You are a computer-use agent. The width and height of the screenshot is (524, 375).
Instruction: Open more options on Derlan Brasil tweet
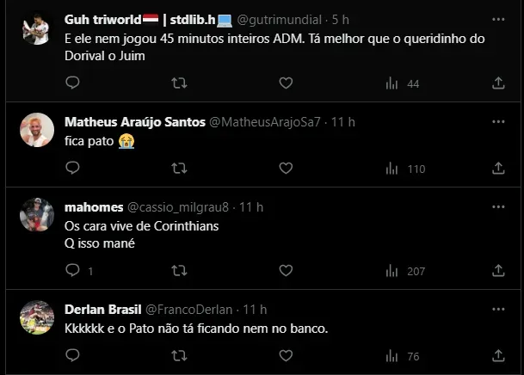(x=498, y=310)
